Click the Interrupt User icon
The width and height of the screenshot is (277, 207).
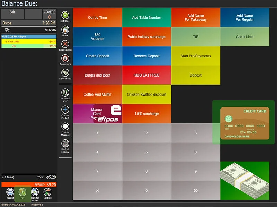[65, 92]
